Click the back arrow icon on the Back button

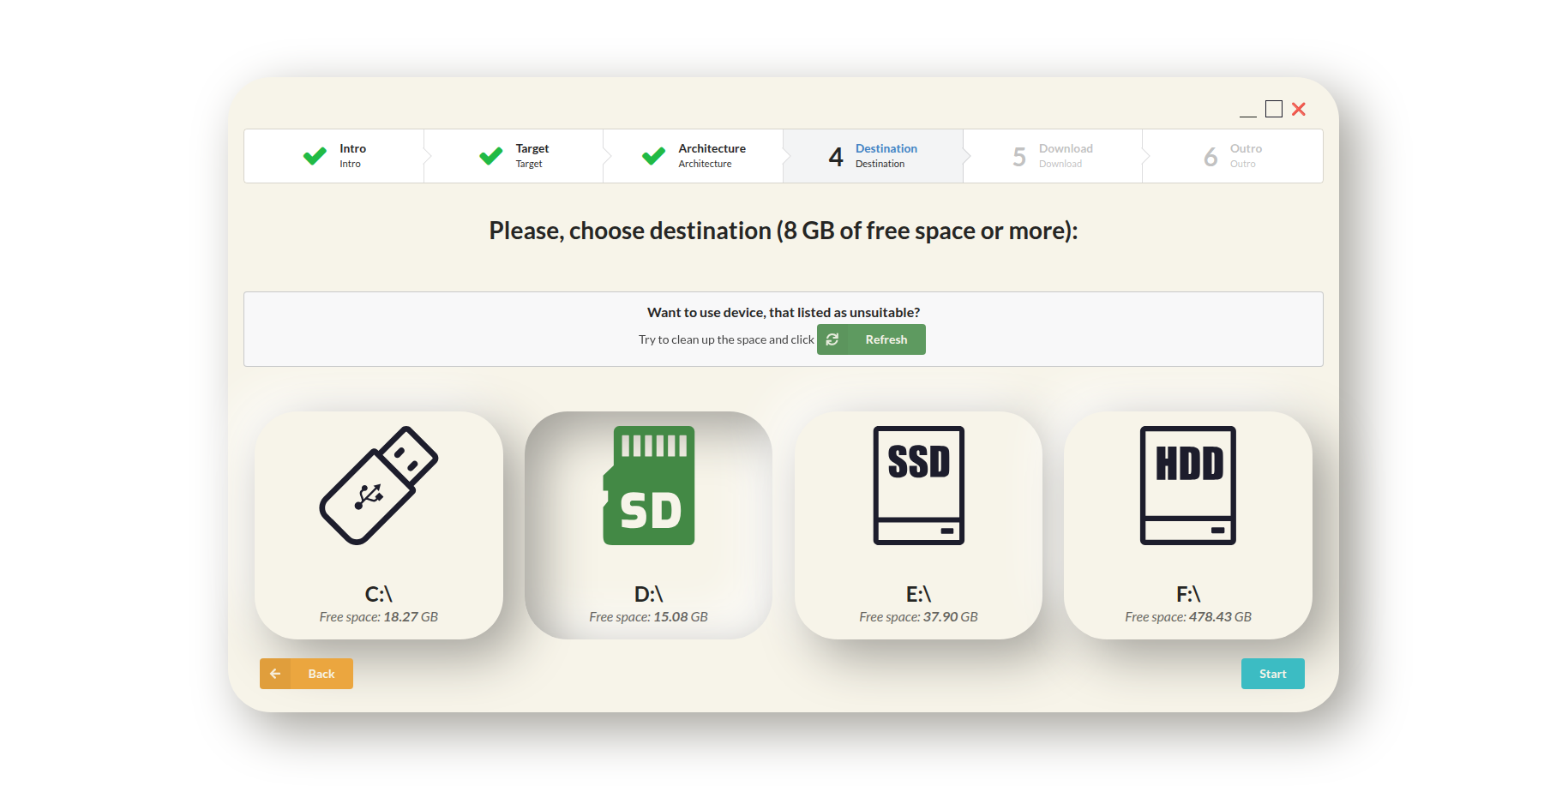point(275,674)
